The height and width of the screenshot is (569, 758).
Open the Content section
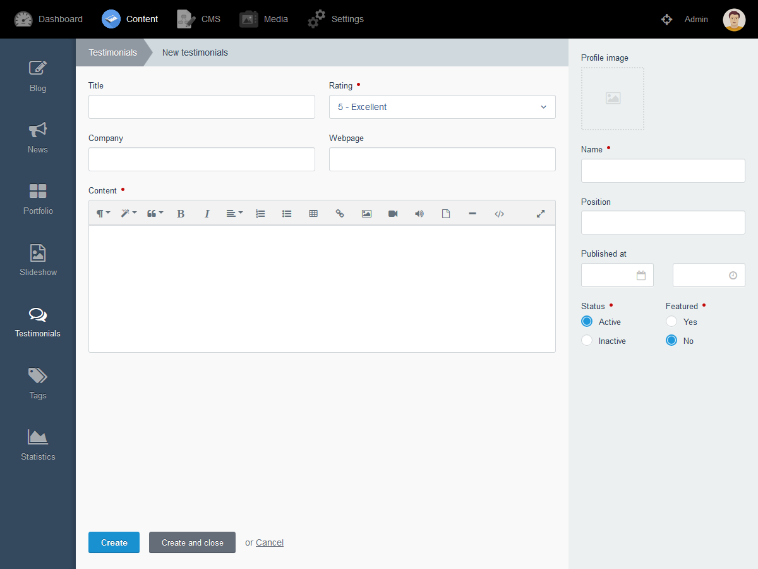coord(130,19)
